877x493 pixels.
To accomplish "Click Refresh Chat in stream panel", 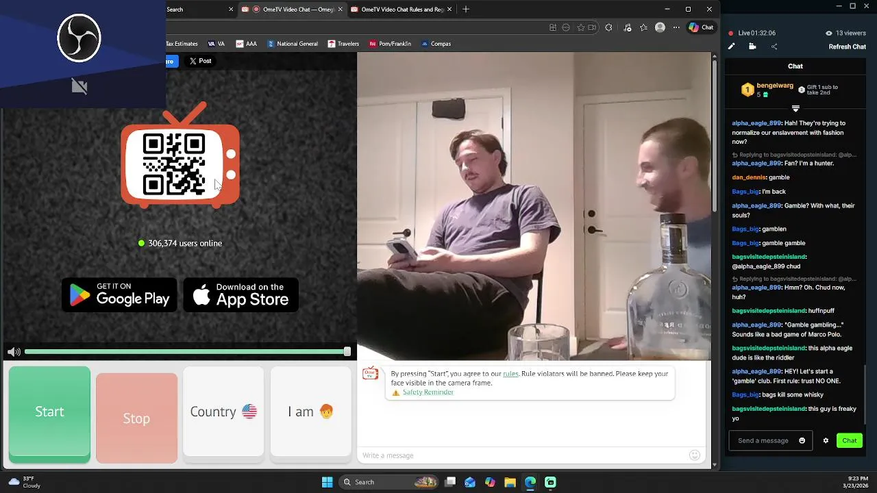I will 848,47.
